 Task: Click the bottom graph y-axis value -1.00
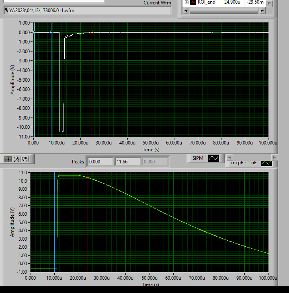click(x=22, y=272)
